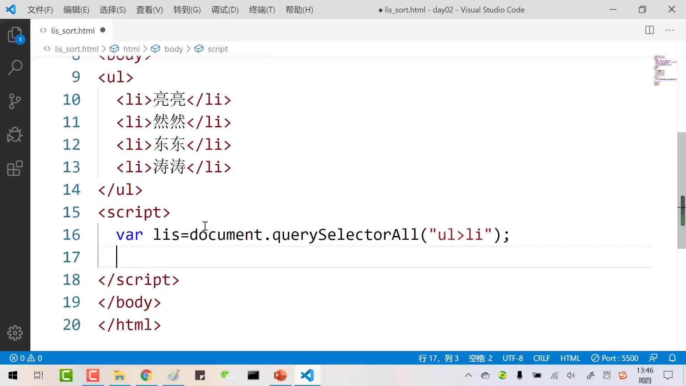Change file encoding UTF-8

coord(513,358)
